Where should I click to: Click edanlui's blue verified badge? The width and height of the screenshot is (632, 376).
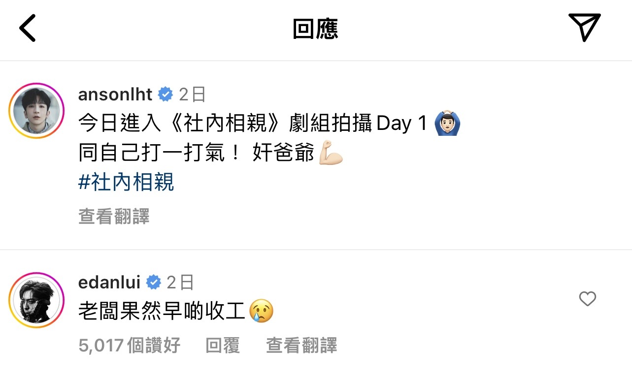154,282
